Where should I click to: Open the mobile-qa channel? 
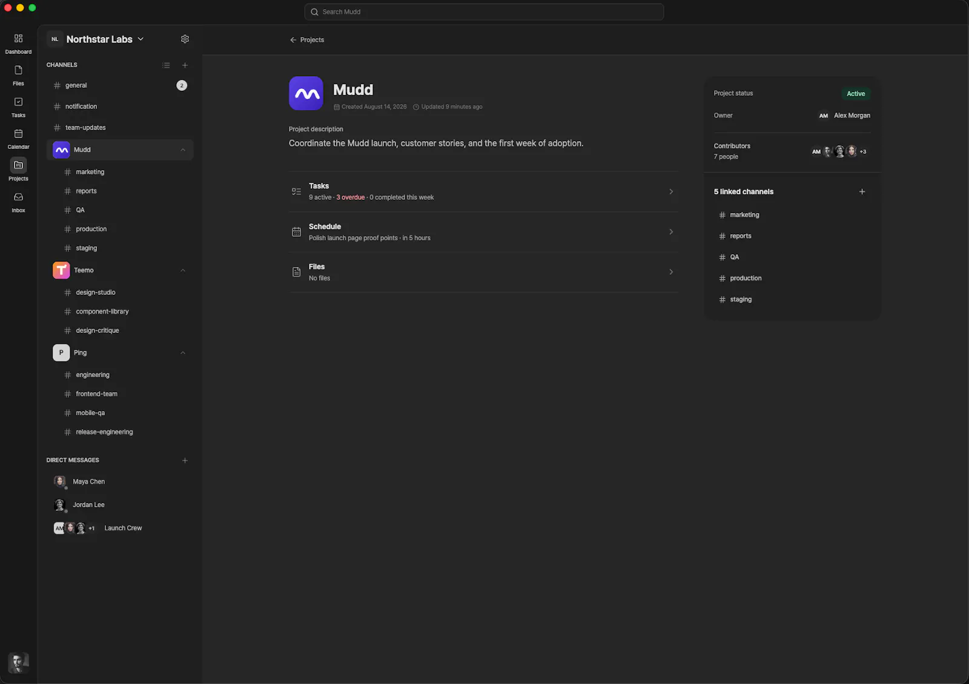coord(125,413)
